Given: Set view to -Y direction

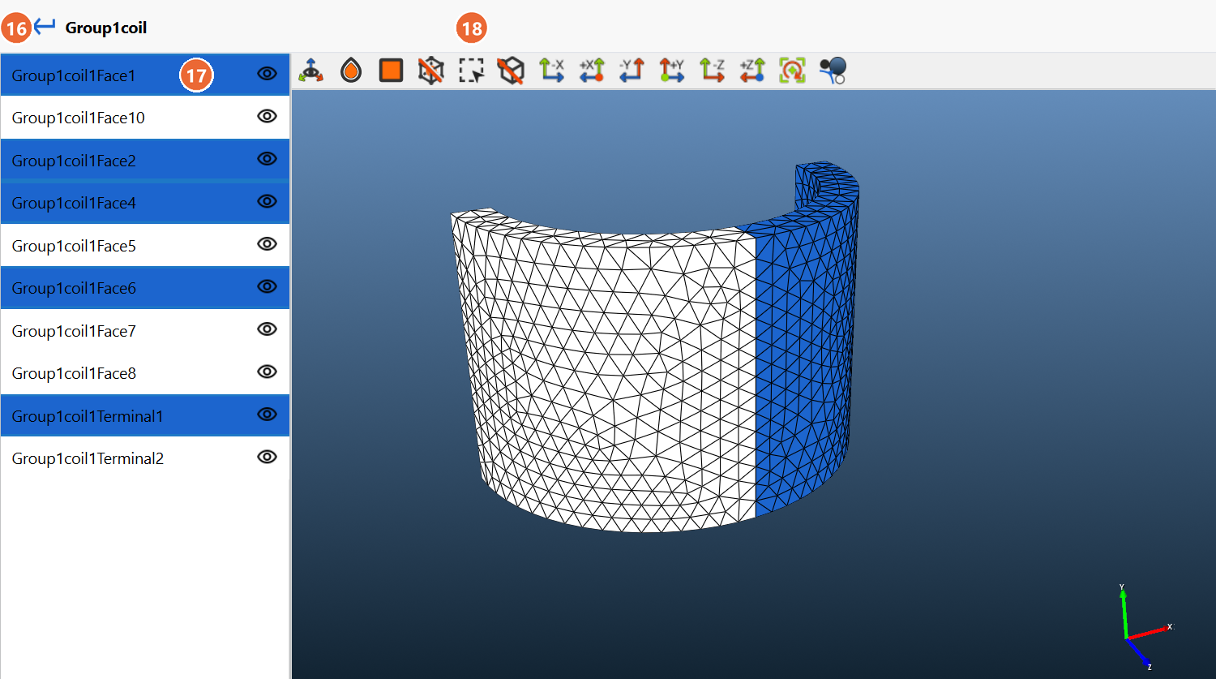Looking at the screenshot, I should 632,71.
